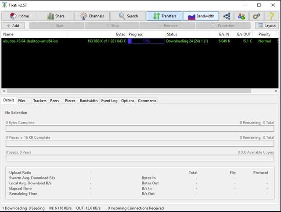Open the users/contacts icon

coord(241,16)
